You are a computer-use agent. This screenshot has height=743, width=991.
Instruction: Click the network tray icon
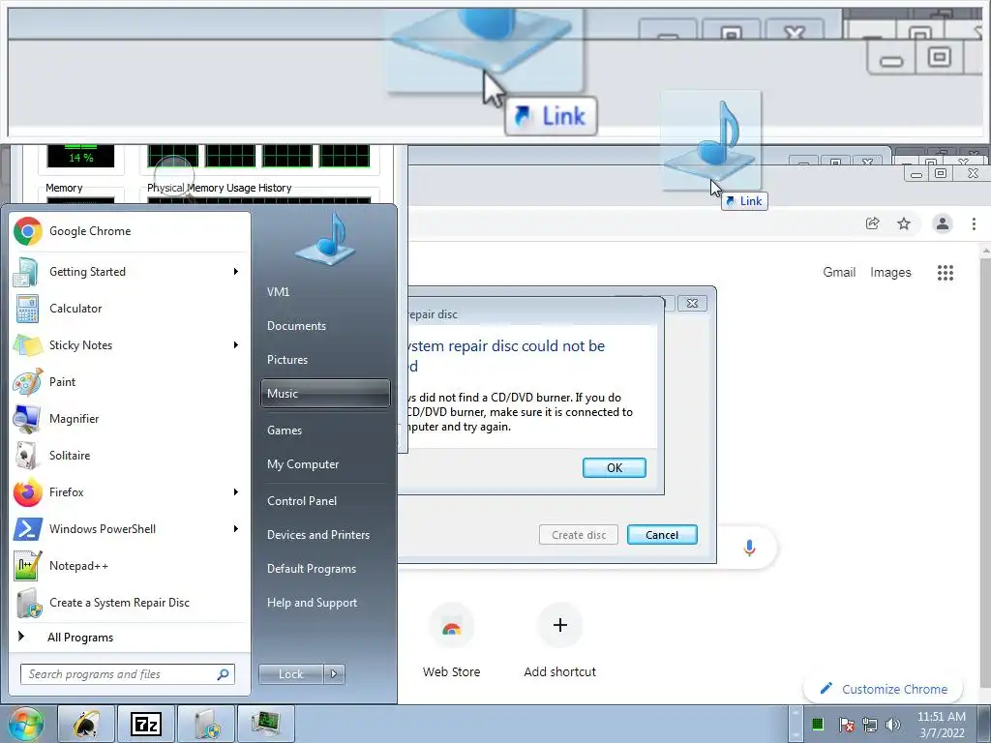(870, 724)
